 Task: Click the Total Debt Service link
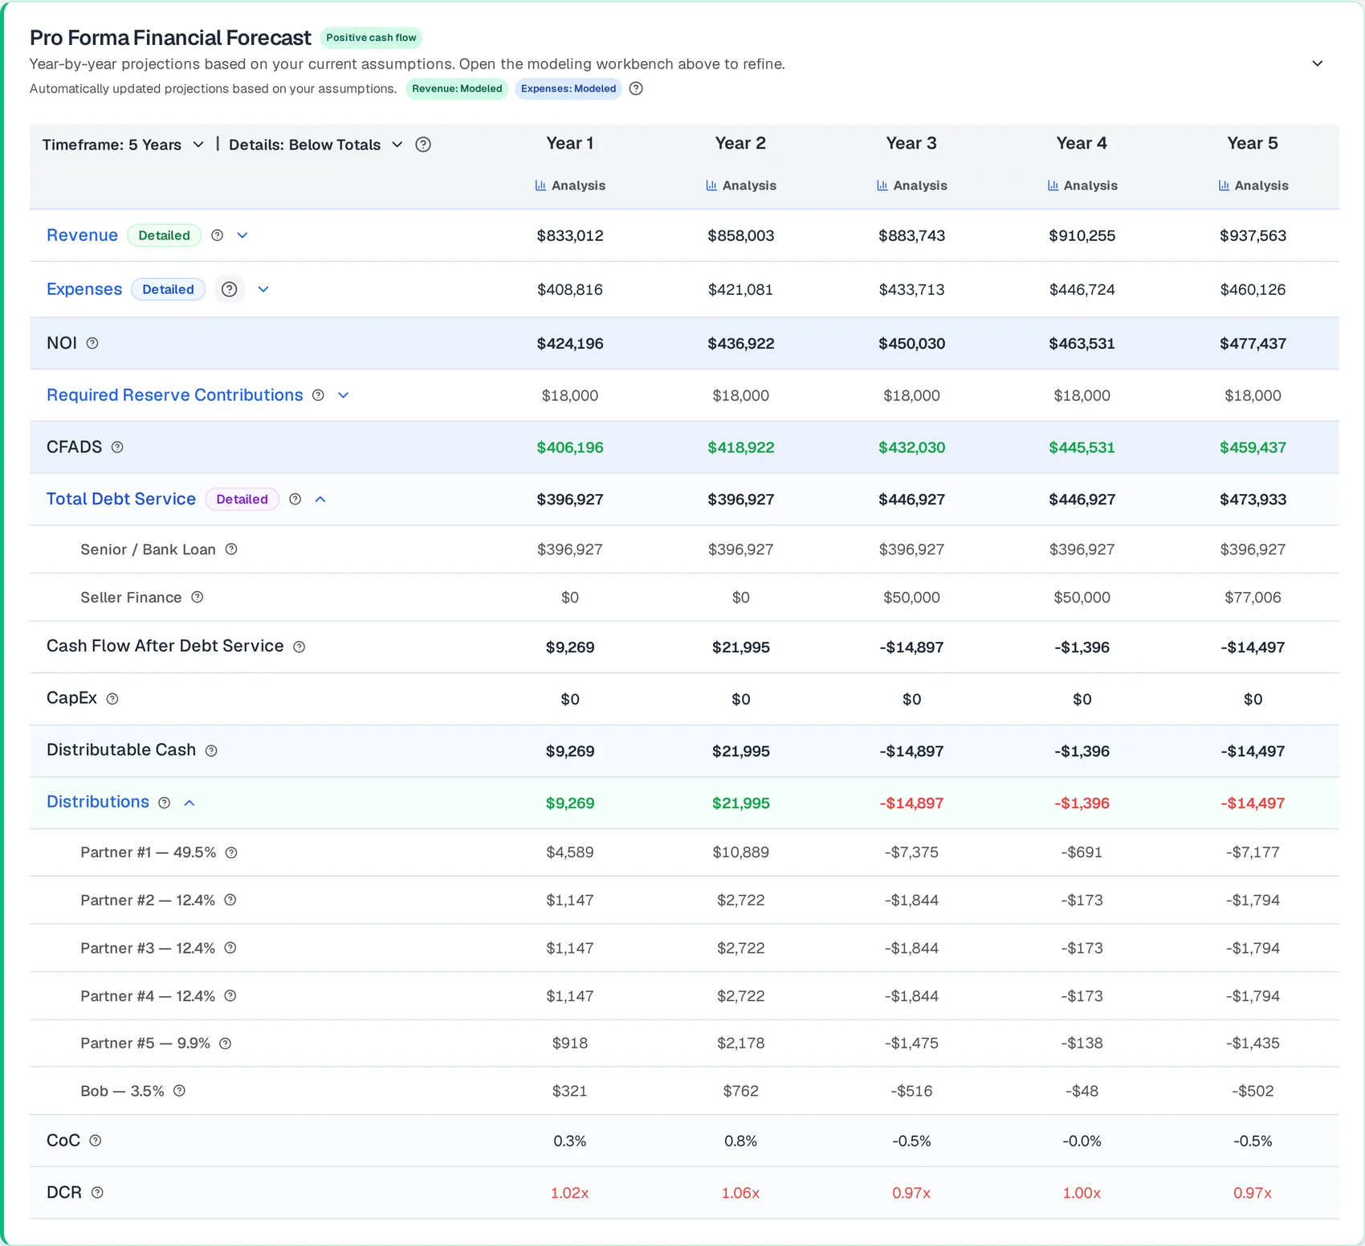(121, 499)
